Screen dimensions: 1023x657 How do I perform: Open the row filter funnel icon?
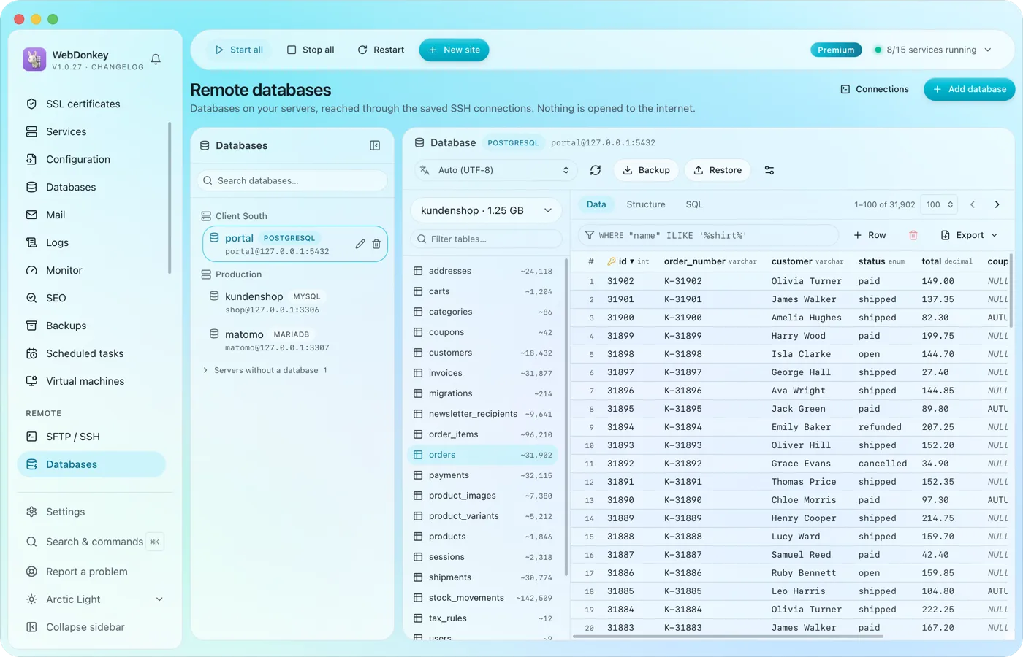(x=590, y=235)
